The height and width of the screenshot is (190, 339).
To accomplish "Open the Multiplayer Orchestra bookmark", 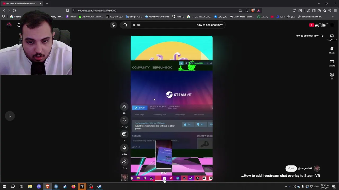I will [x=157, y=17].
